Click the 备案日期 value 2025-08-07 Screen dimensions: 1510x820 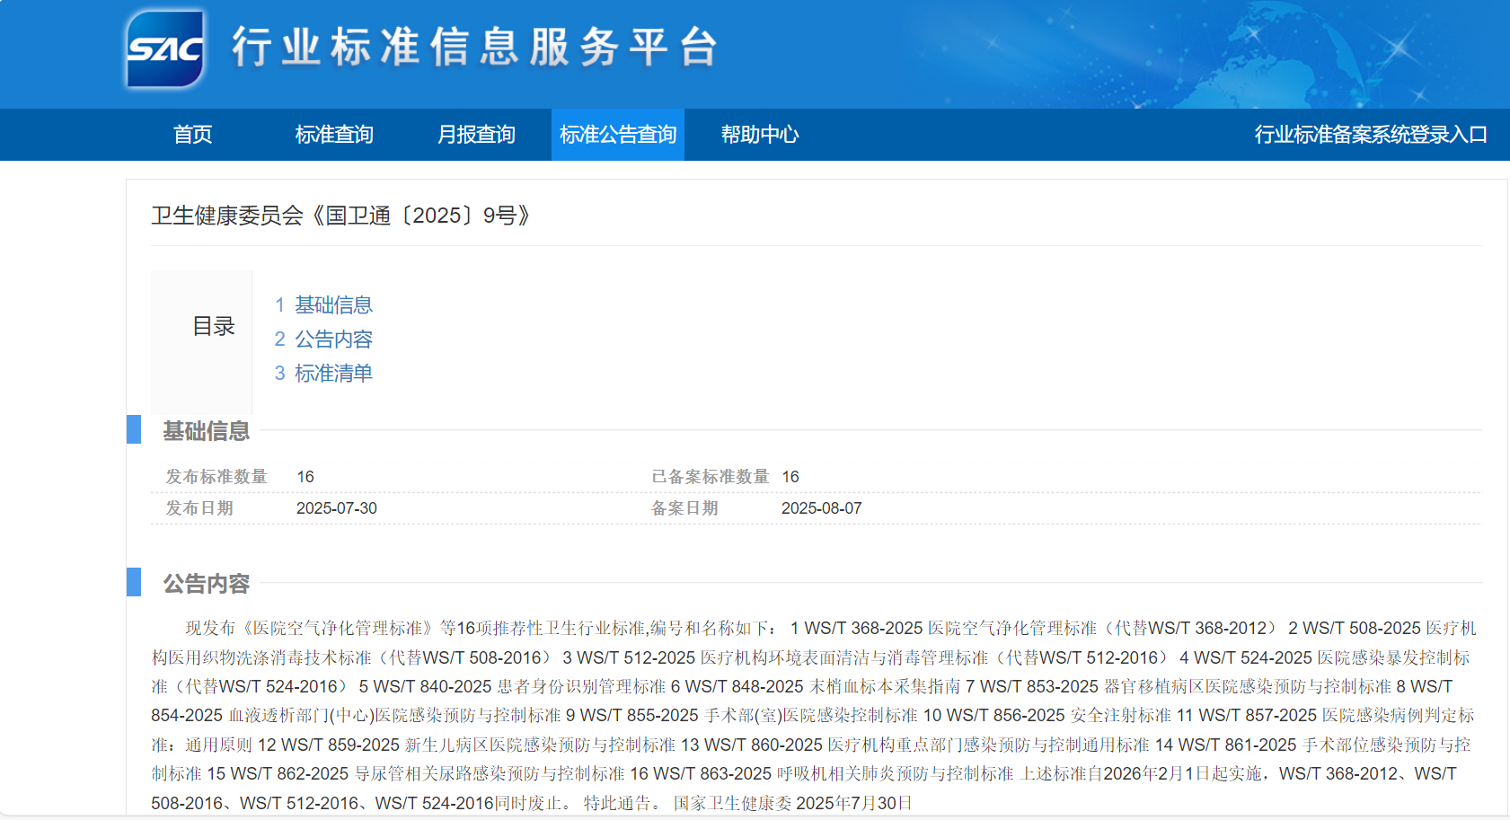(x=821, y=508)
